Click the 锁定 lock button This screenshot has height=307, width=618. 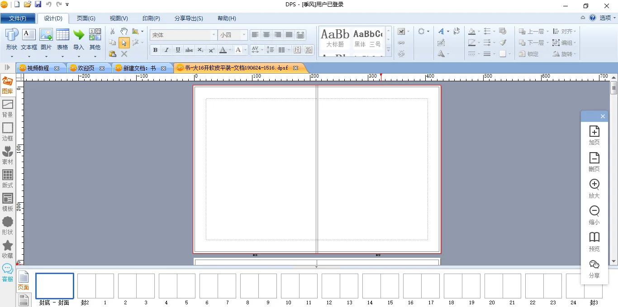click(528, 54)
